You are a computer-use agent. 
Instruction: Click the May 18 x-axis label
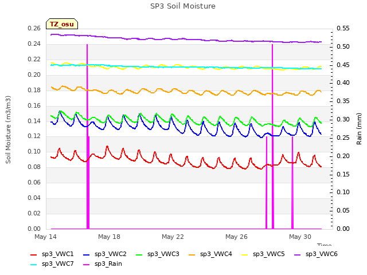109,237
